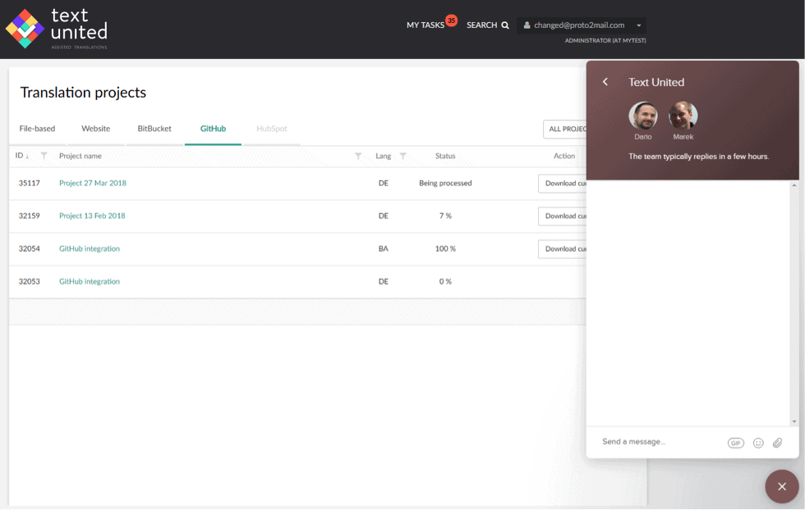The width and height of the screenshot is (805, 510).
Task: Click the account email changed@proto2mail.com
Action: coord(579,25)
